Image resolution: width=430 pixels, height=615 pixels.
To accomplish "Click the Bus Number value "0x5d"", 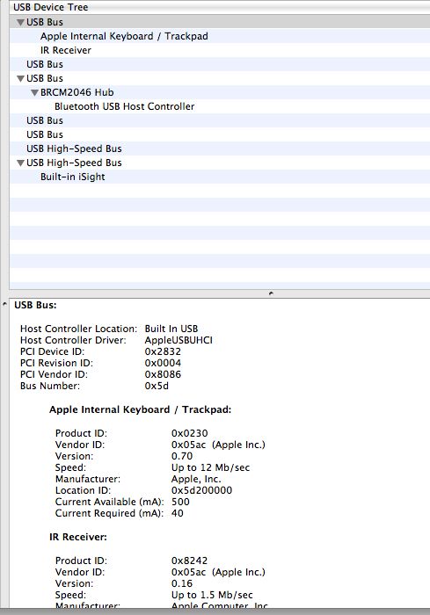I will [x=157, y=386].
